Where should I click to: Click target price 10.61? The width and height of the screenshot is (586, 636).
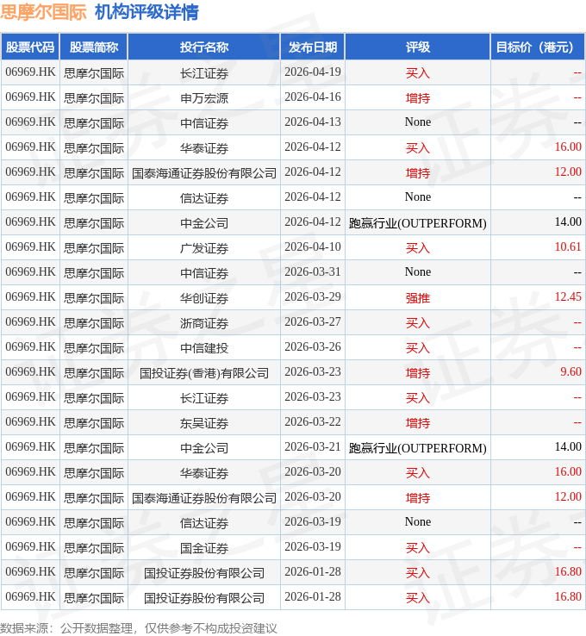[568, 247]
